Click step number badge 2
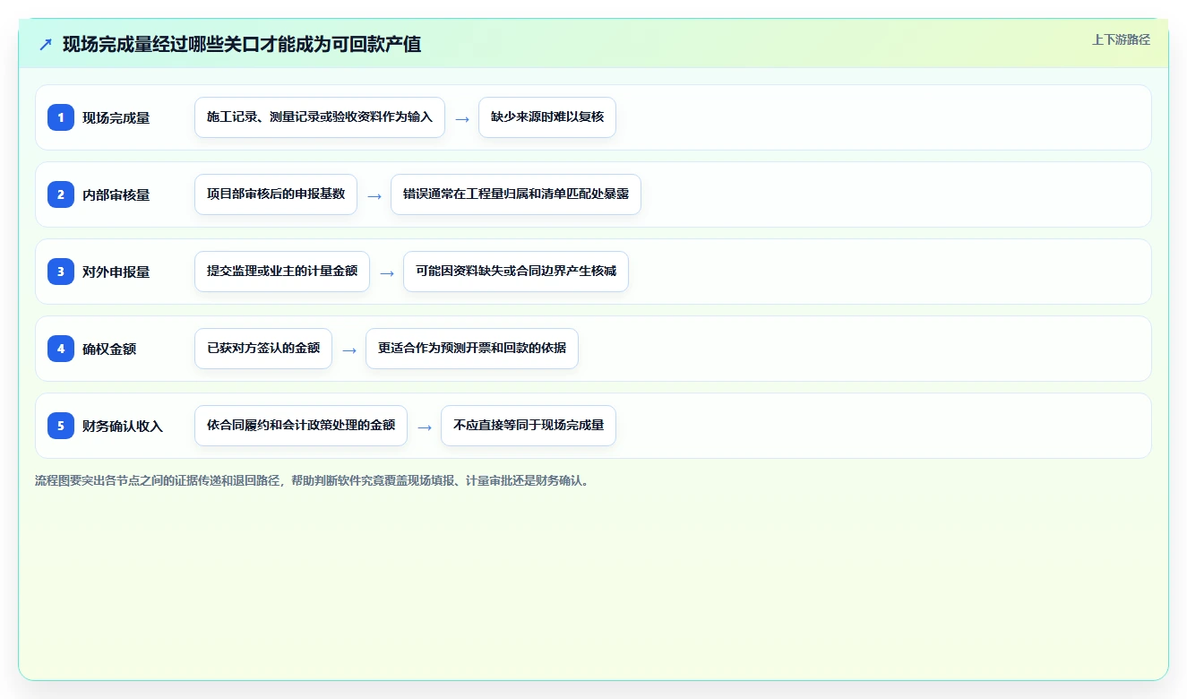Viewport: 1187px width, 699px height. click(x=61, y=194)
